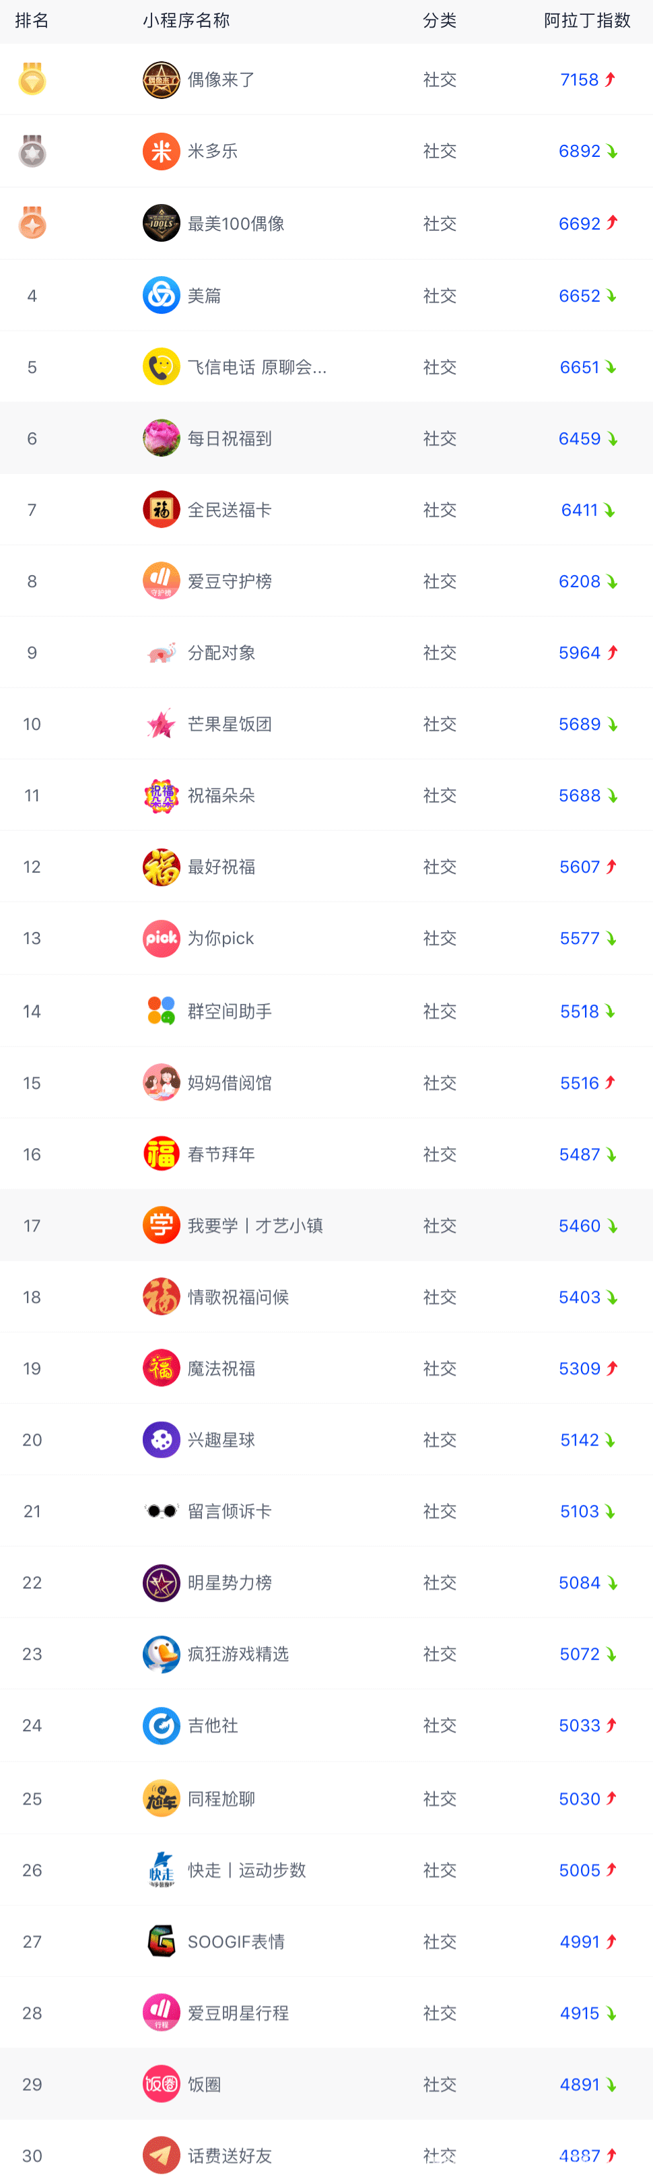Tap the 飞信电话 yellow phone icon
The width and height of the screenshot is (653, 2183).
click(161, 367)
